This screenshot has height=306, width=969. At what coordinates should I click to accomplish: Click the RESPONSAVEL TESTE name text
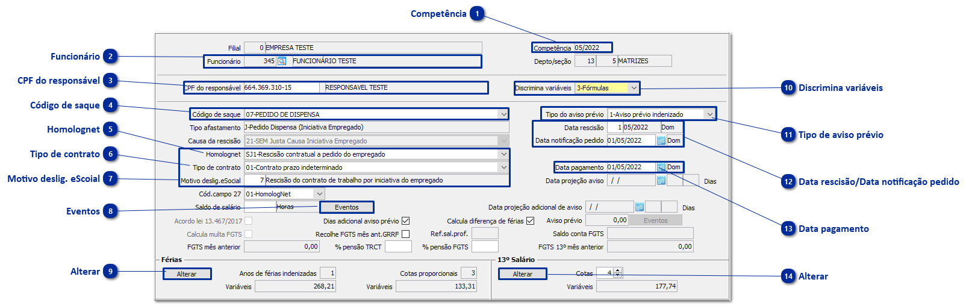(x=357, y=87)
